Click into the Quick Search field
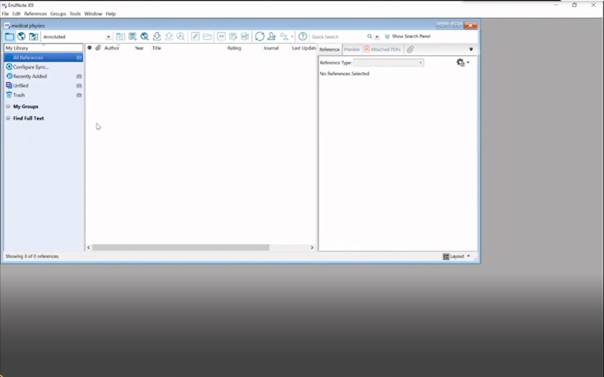This screenshot has width=604, height=377. point(338,37)
